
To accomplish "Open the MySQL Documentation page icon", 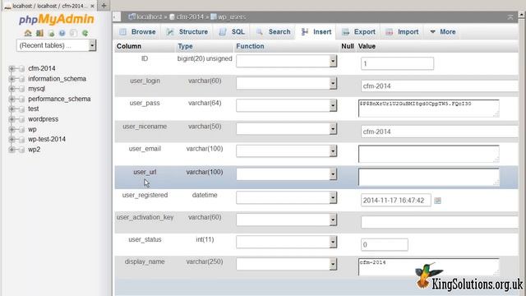I will 73,33.
